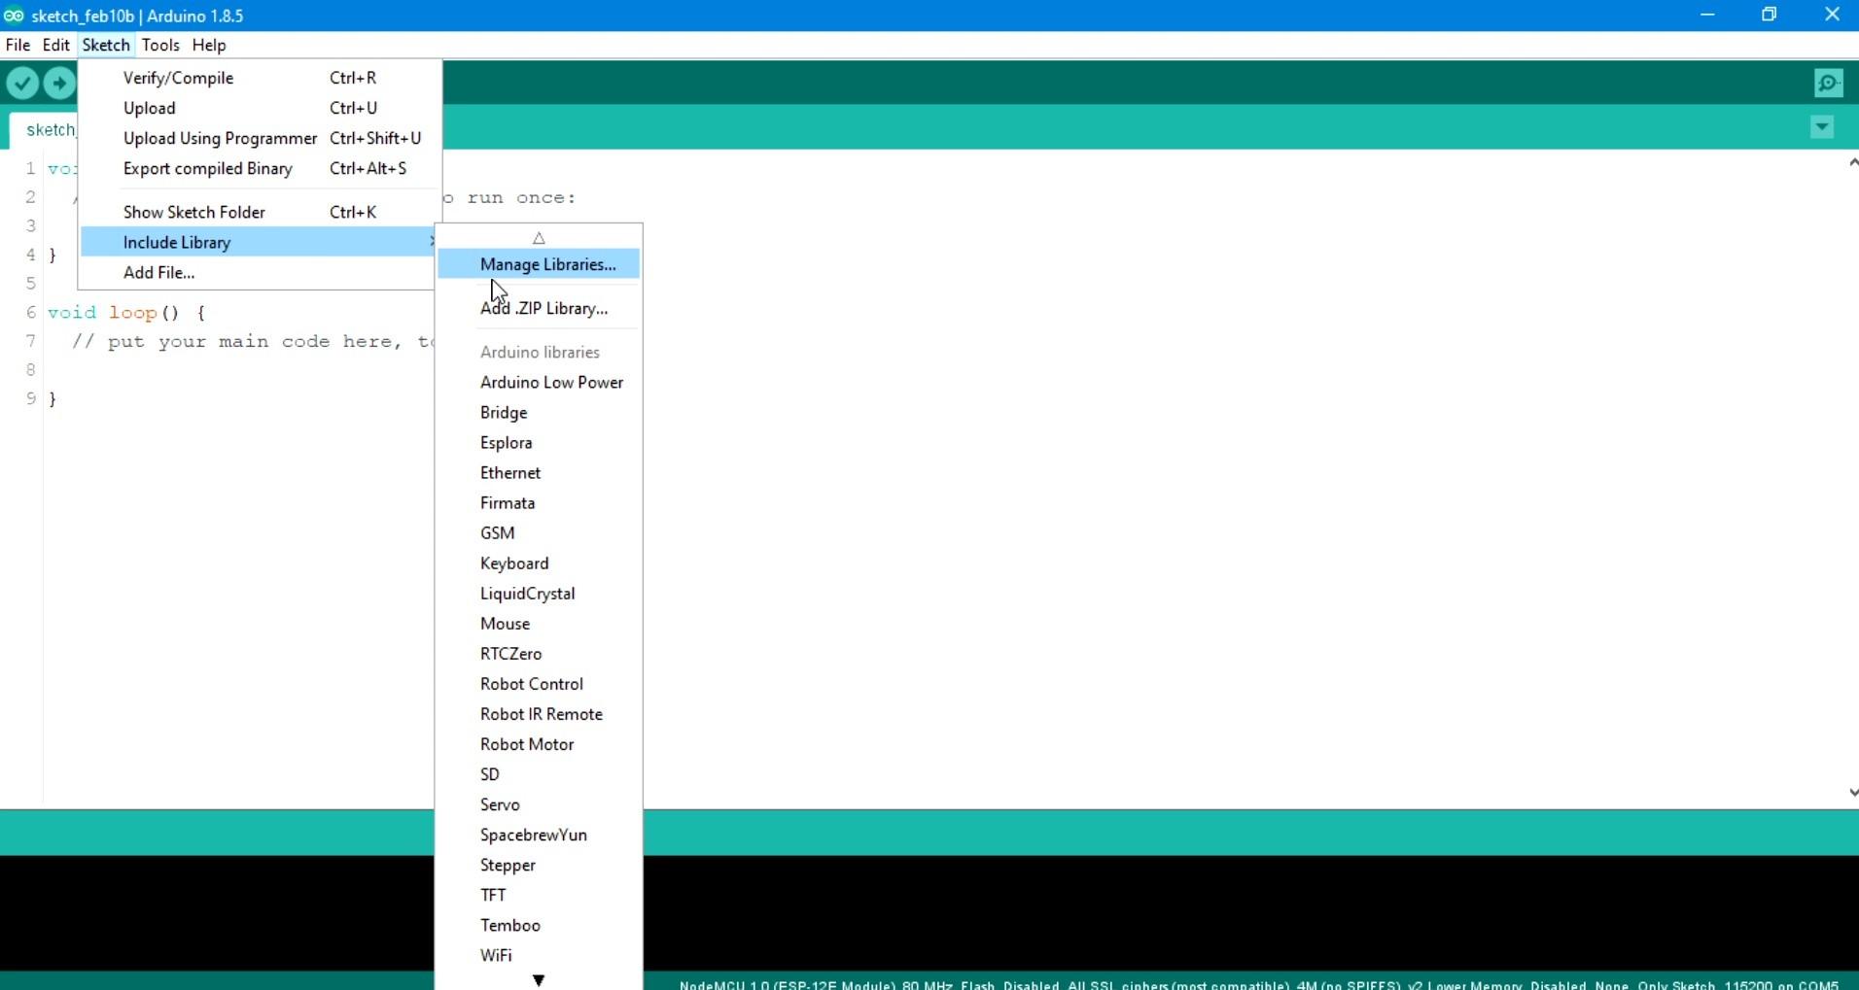Select Verify/Compile from the Sketch menu
Image resolution: width=1859 pixels, height=990 pixels.
pos(260,78)
